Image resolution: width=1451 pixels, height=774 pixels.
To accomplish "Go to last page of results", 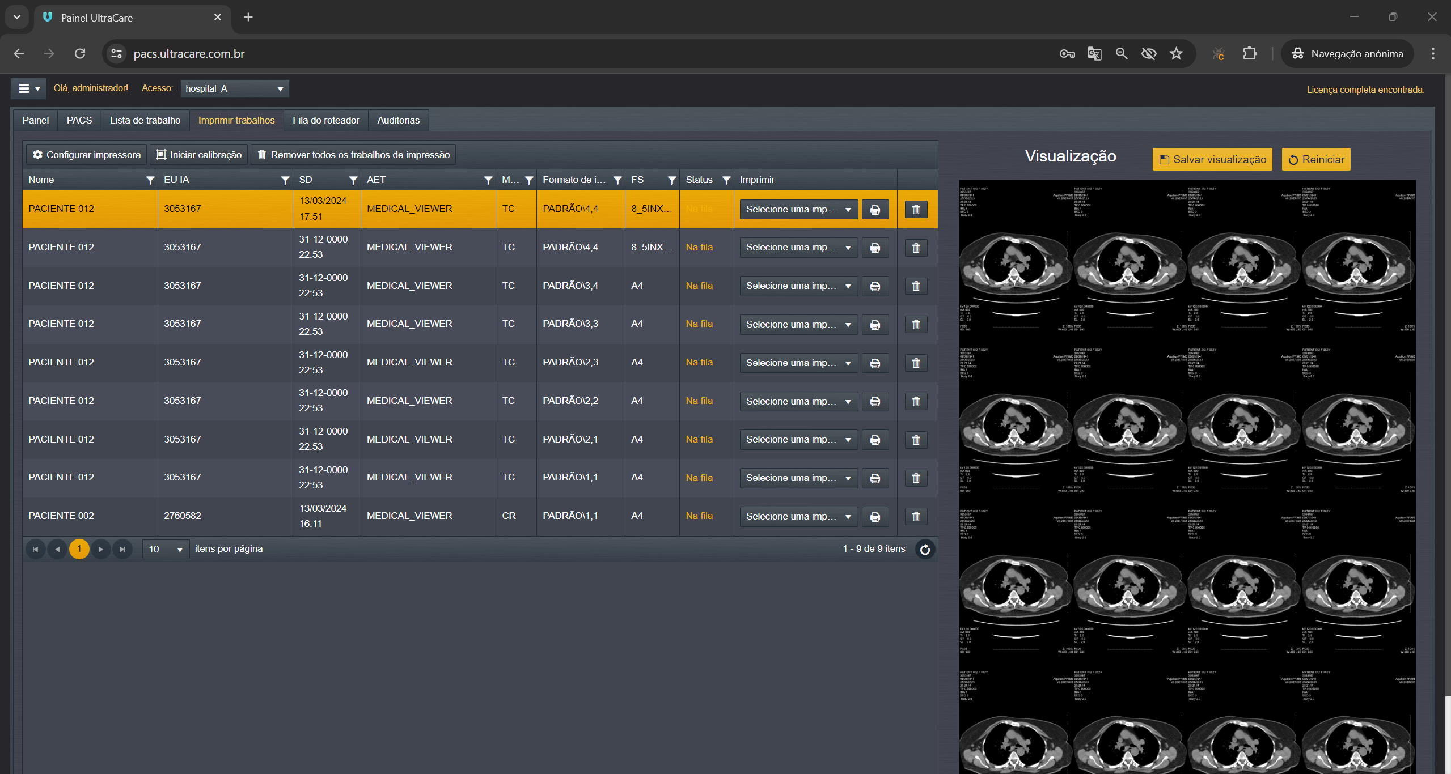I will pos(122,549).
